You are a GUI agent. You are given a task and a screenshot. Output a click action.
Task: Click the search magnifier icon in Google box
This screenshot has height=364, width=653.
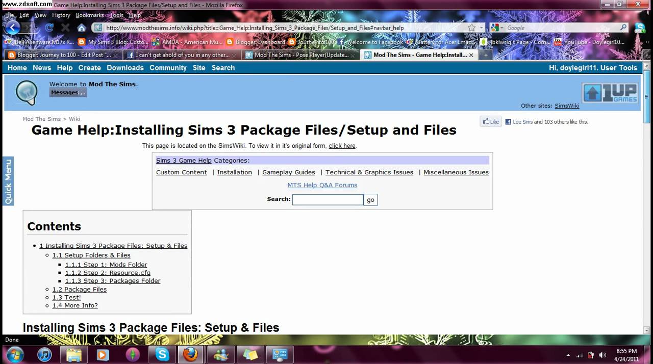coord(623,28)
